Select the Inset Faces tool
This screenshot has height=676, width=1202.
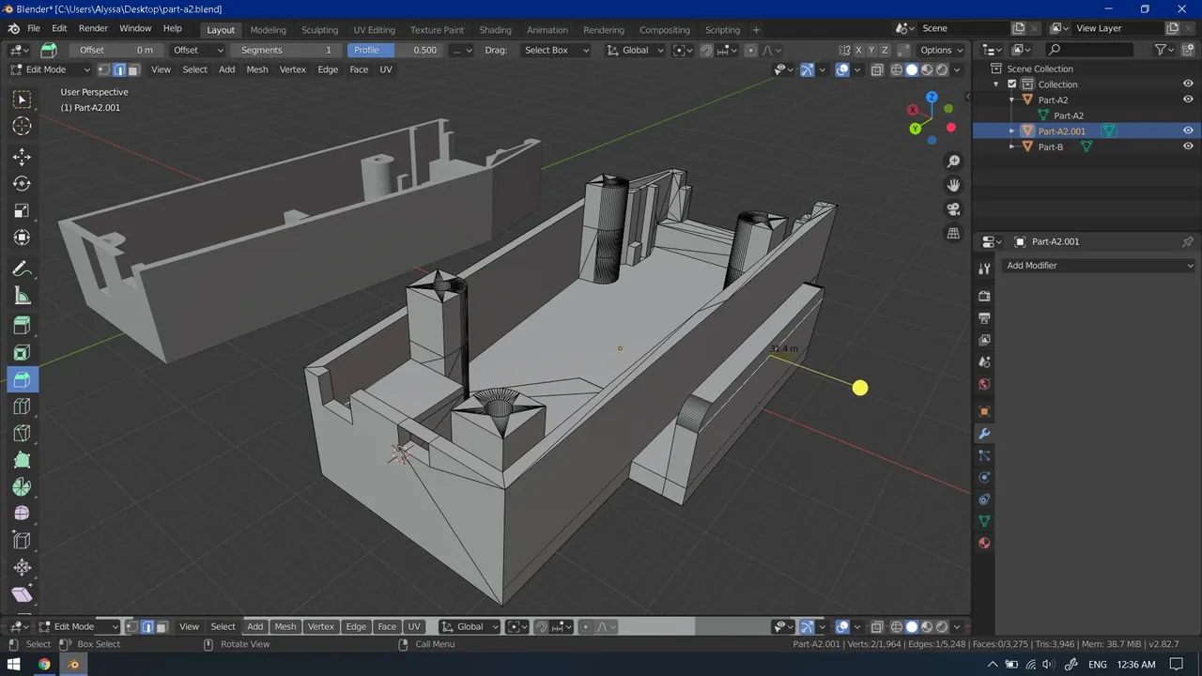tap(23, 352)
